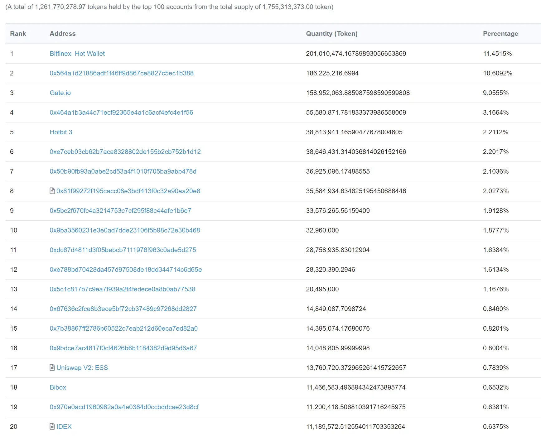This screenshot has width=541, height=436.
Task: Open address 0x5c1c817b7c9ea7f939a2f4fedece0a8b0ab77538
Action: 123,289
